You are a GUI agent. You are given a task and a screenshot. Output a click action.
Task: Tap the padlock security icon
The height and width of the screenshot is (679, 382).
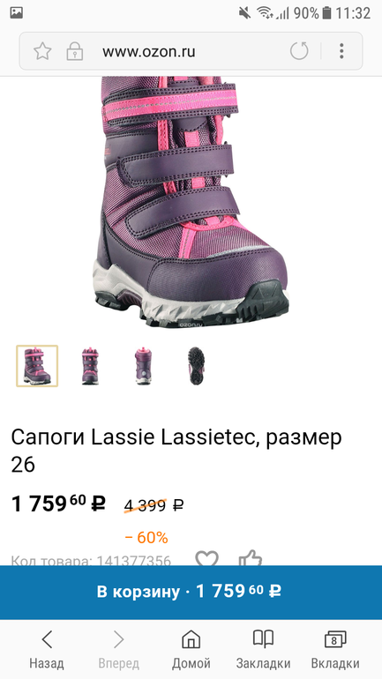pyautogui.click(x=74, y=51)
